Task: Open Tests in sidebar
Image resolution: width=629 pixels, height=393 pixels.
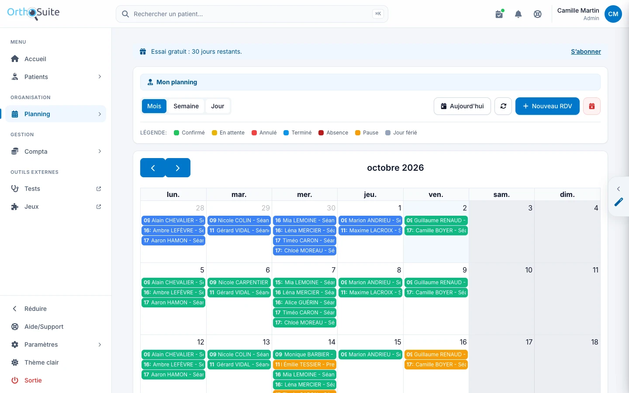Action: coord(56,189)
